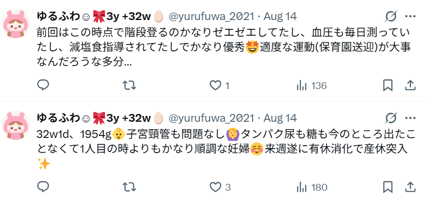Open first tweet's @yurufuwa_2021 handle

point(212,17)
